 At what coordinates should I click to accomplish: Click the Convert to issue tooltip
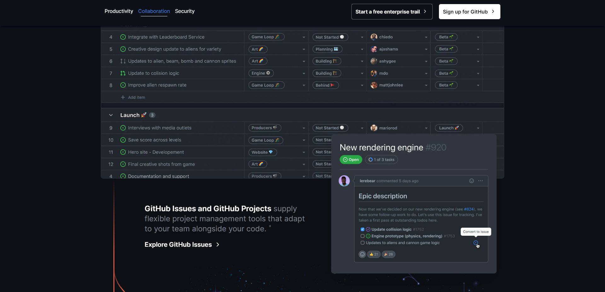point(476,232)
